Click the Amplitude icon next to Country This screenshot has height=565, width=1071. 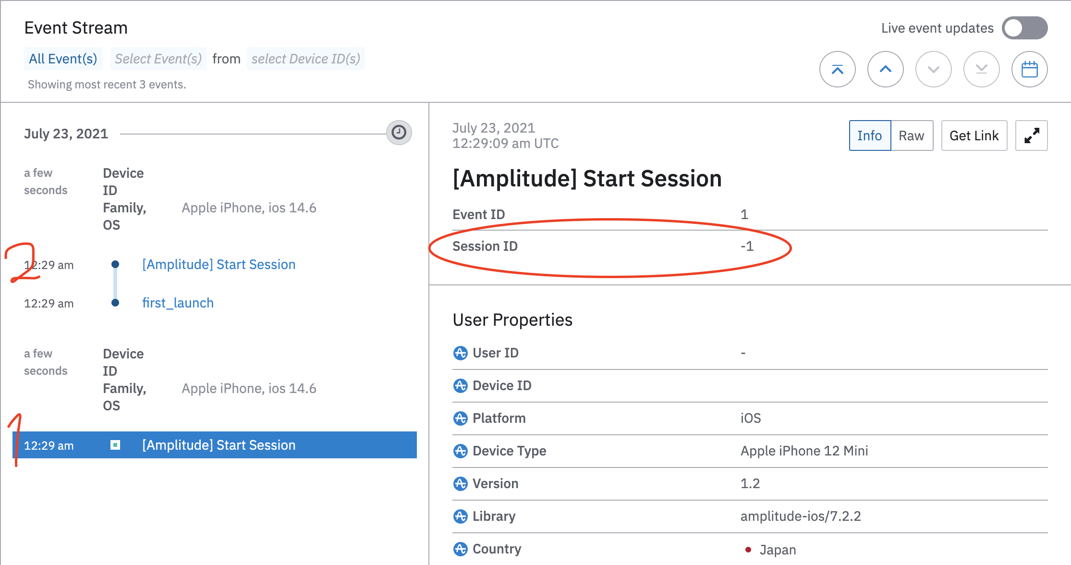[460, 549]
